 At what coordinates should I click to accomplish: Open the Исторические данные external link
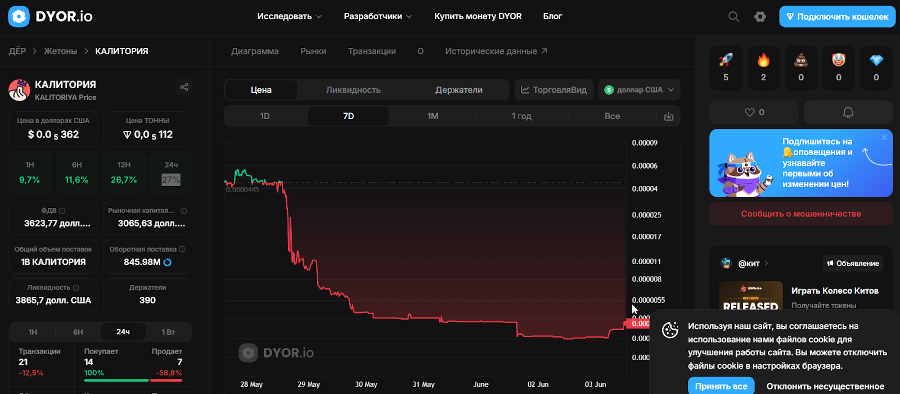point(496,51)
